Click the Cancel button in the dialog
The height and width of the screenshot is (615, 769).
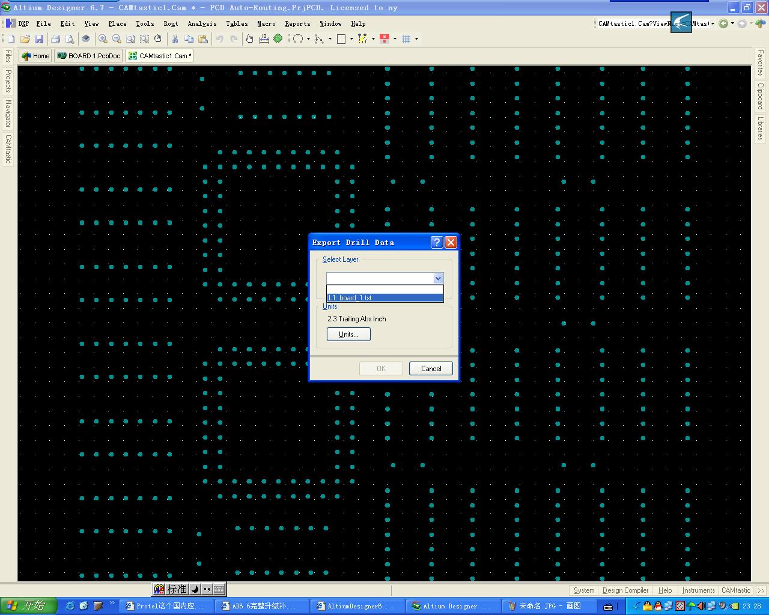431,369
